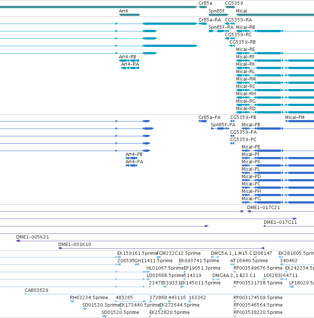
Task: Select protein Mical-PM
Action: 295,117
